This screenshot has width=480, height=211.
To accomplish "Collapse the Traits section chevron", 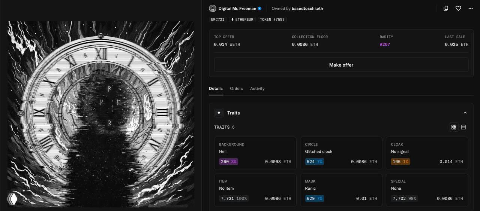I will pos(465,113).
